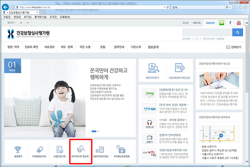Click the banner replay circular icon
Image resolution: width=250 pixels, height=167 pixels.
[x=98, y=131]
